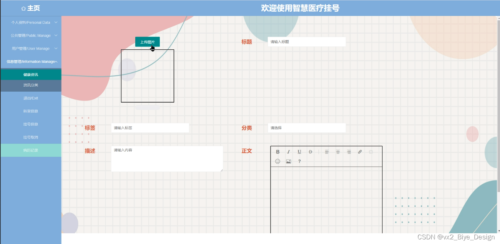500x244 pixels.
Task: Collapse 信息管理/Information Manage menu chevron
Action: click(x=56, y=62)
